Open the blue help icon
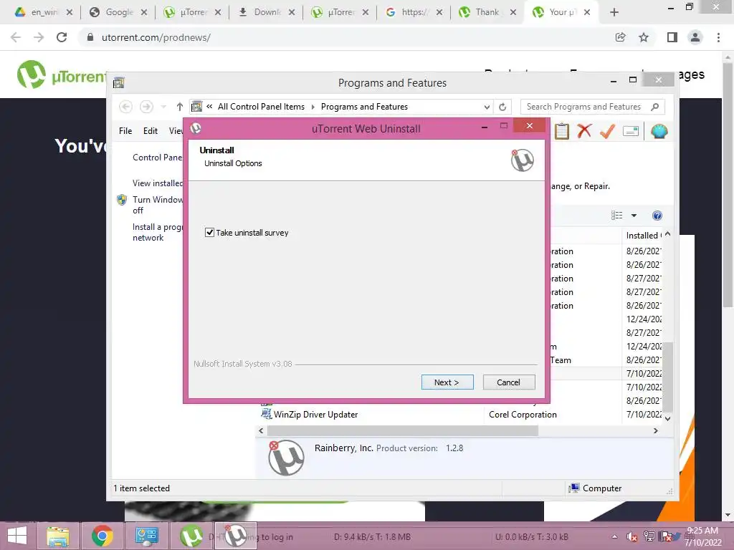The height and width of the screenshot is (550, 734). click(657, 215)
